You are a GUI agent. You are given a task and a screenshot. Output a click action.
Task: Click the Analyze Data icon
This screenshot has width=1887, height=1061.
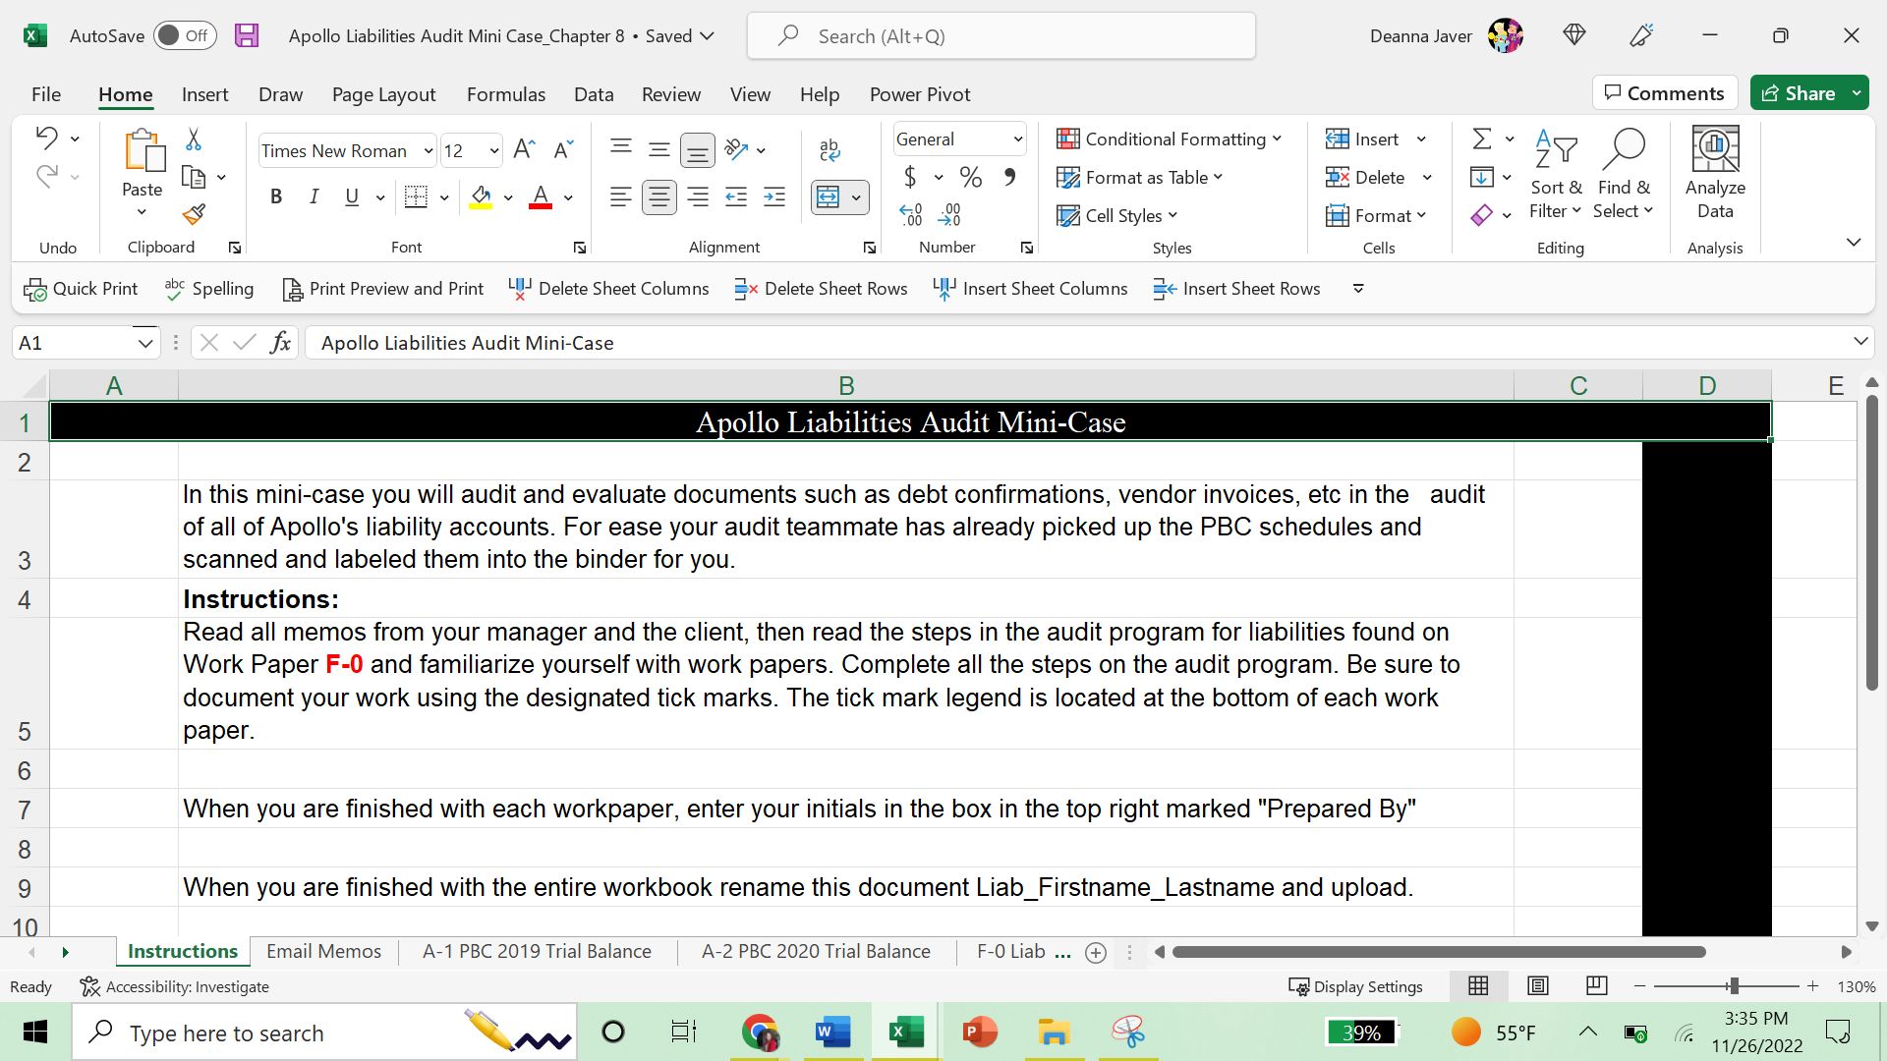coord(1714,172)
